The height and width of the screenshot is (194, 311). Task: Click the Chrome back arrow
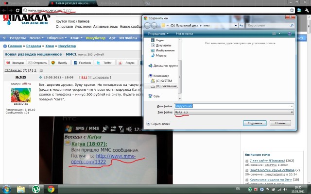(4, 10)
